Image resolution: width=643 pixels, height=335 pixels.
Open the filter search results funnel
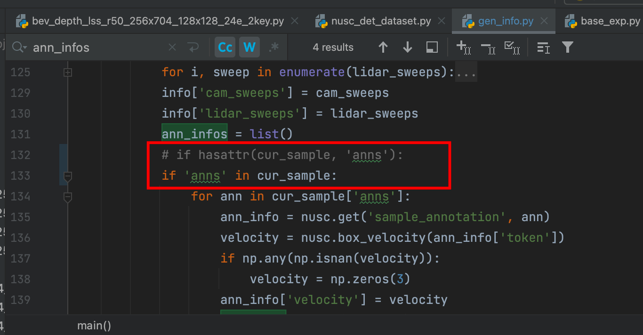[x=567, y=47]
